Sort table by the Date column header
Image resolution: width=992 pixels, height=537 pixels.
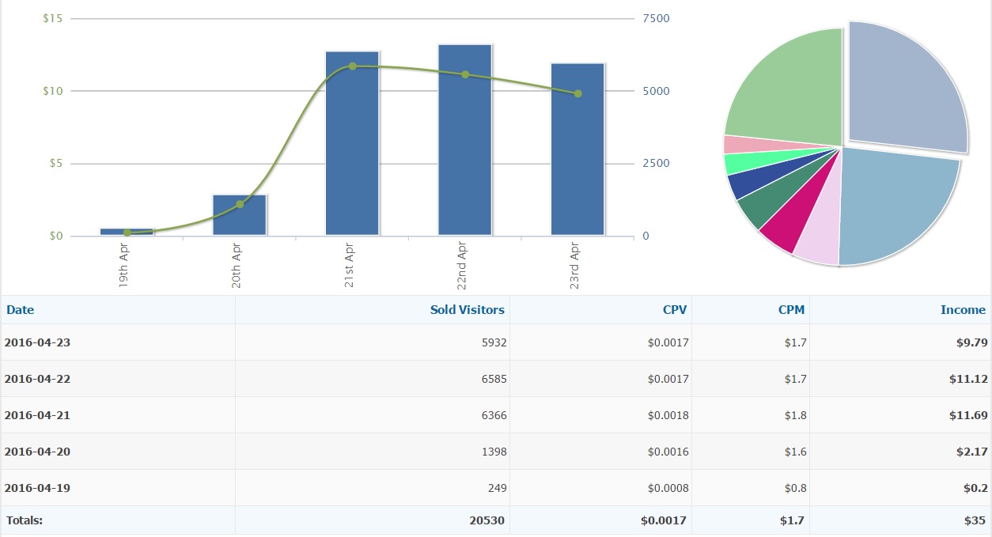21,310
